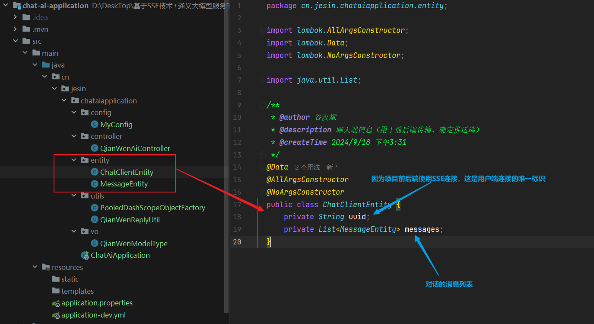
Task: Select the static folder
Action: pyautogui.click(x=70, y=279)
